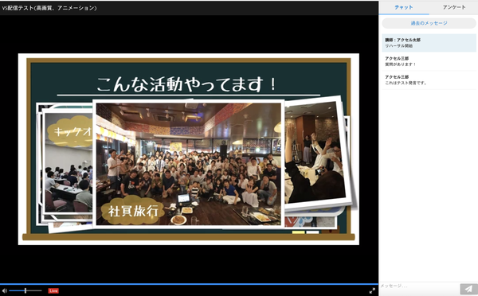Switch to the チャット tab
The width and height of the screenshot is (478, 296).
coord(404,7)
